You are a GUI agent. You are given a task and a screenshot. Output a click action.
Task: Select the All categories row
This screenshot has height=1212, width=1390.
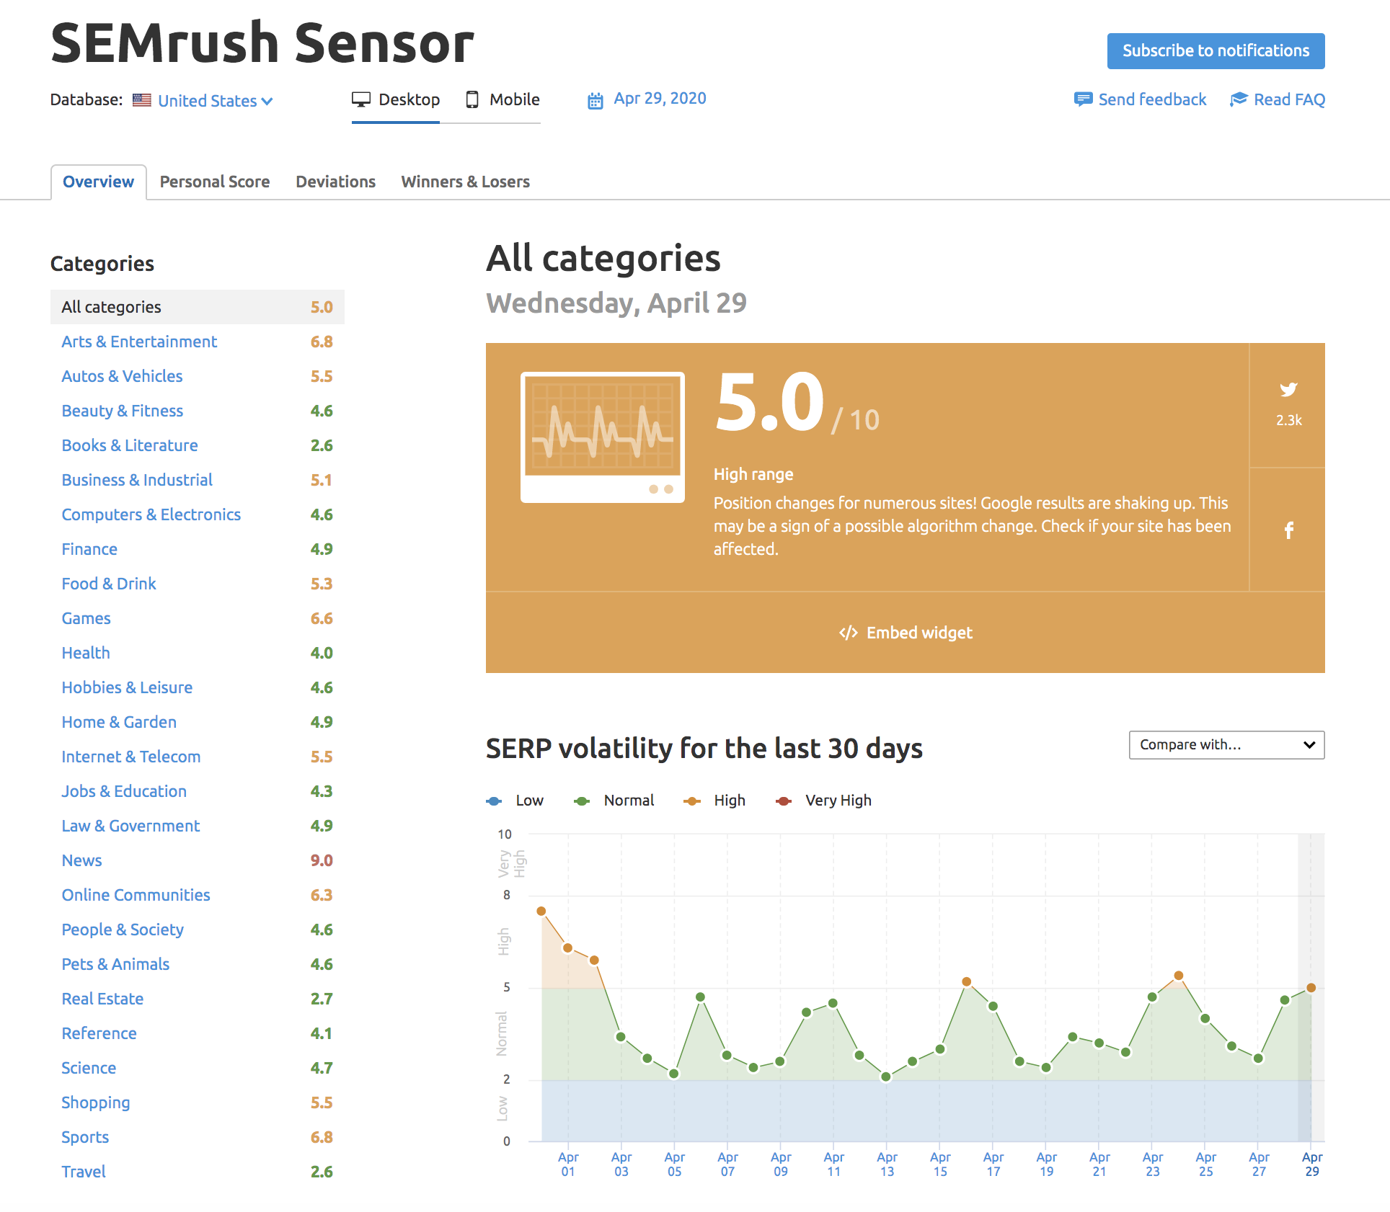[x=198, y=307]
